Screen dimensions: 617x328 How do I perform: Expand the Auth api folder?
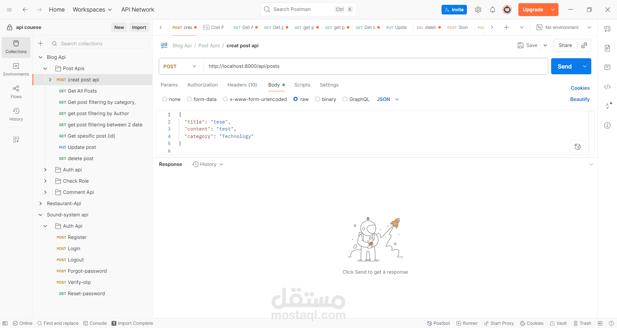click(45, 170)
